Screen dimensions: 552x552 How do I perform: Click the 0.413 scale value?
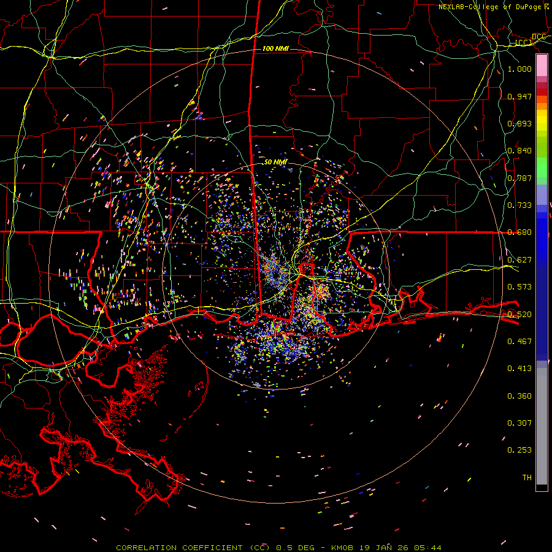click(x=519, y=369)
